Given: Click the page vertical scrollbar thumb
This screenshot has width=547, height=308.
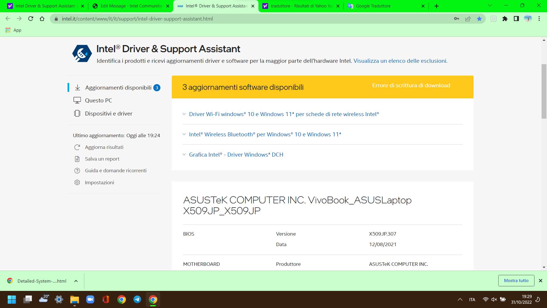Looking at the screenshot, I should point(544,91).
